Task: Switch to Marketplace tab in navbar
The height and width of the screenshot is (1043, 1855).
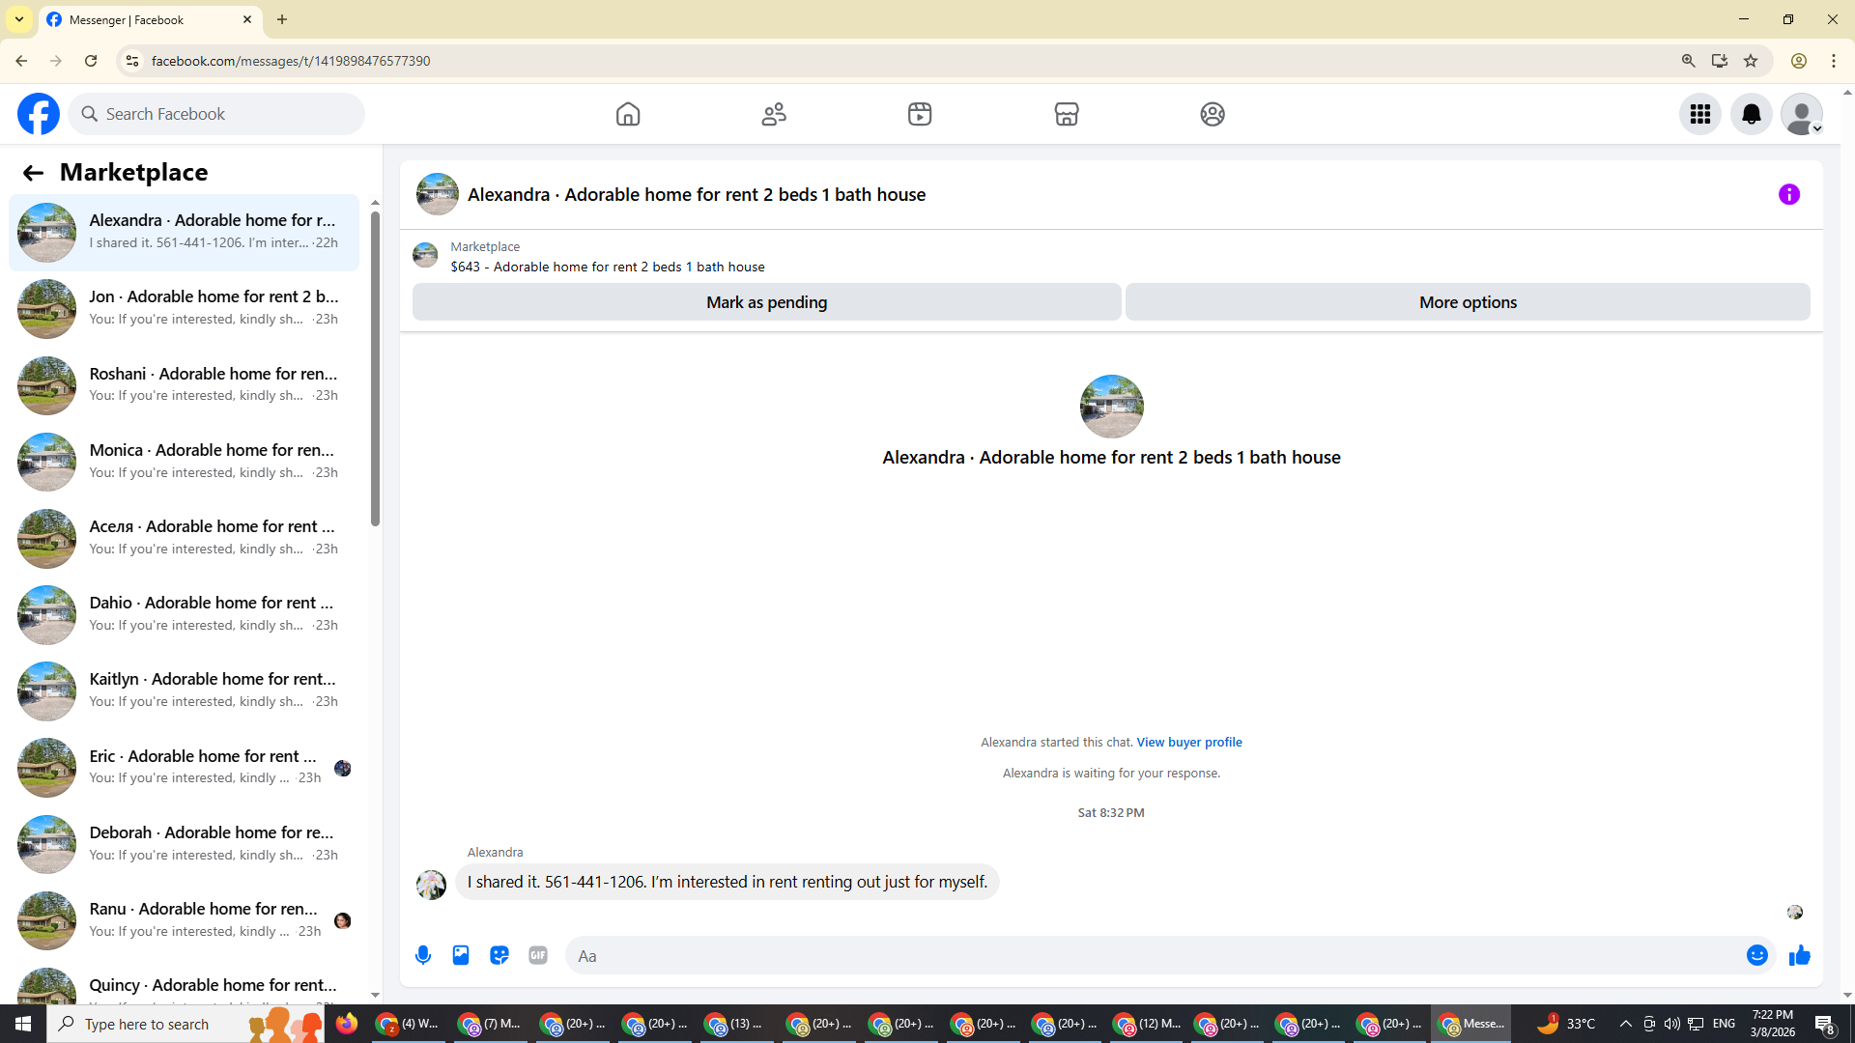Action: 1066,114
